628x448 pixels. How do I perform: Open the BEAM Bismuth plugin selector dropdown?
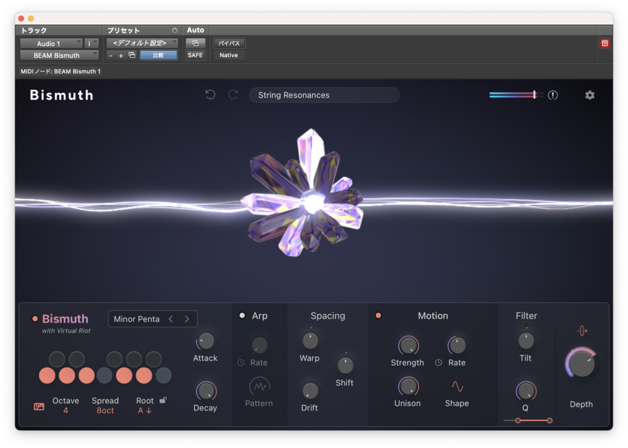coord(59,55)
